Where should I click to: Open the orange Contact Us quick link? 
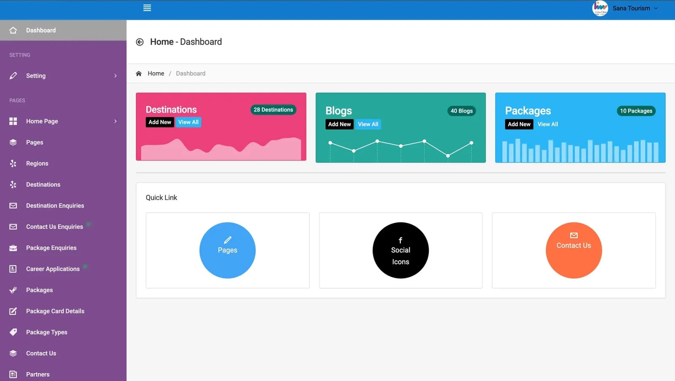pyautogui.click(x=574, y=250)
